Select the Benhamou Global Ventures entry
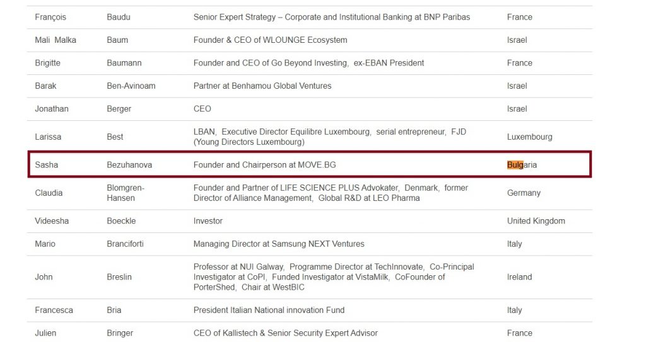 click(262, 86)
